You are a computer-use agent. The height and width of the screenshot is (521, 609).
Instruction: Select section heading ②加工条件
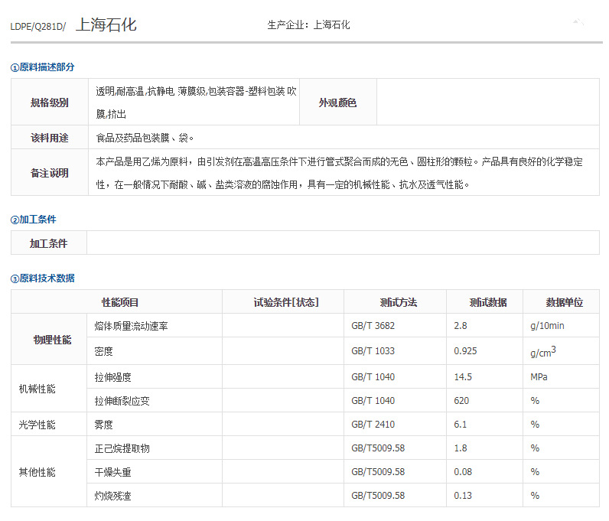coord(34,220)
